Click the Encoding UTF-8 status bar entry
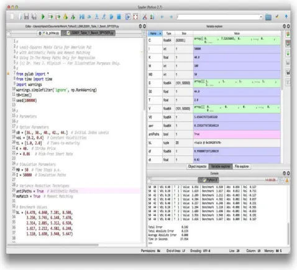 (x=200, y=251)
